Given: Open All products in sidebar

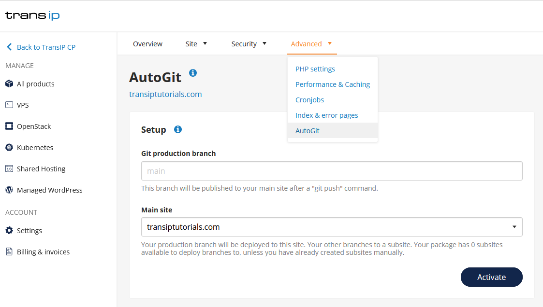Looking at the screenshot, I should click(36, 84).
